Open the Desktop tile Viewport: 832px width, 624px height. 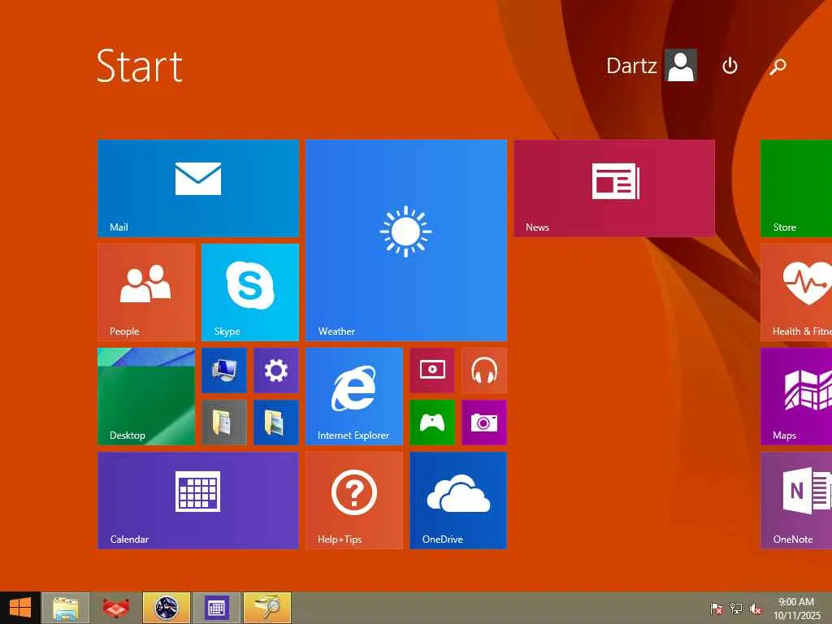[x=146, y=396]
